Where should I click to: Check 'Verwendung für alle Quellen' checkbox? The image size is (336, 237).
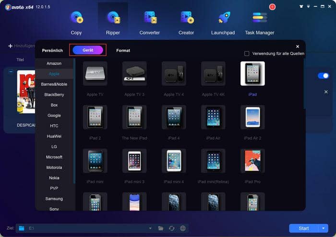(x=247, y=54)
